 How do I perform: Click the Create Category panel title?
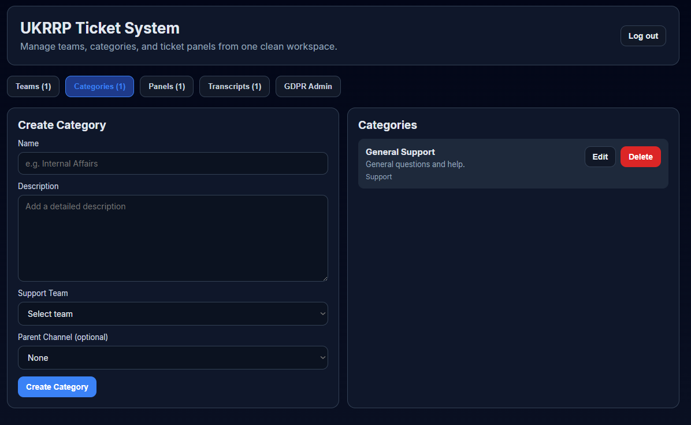[x=62, y=125]
